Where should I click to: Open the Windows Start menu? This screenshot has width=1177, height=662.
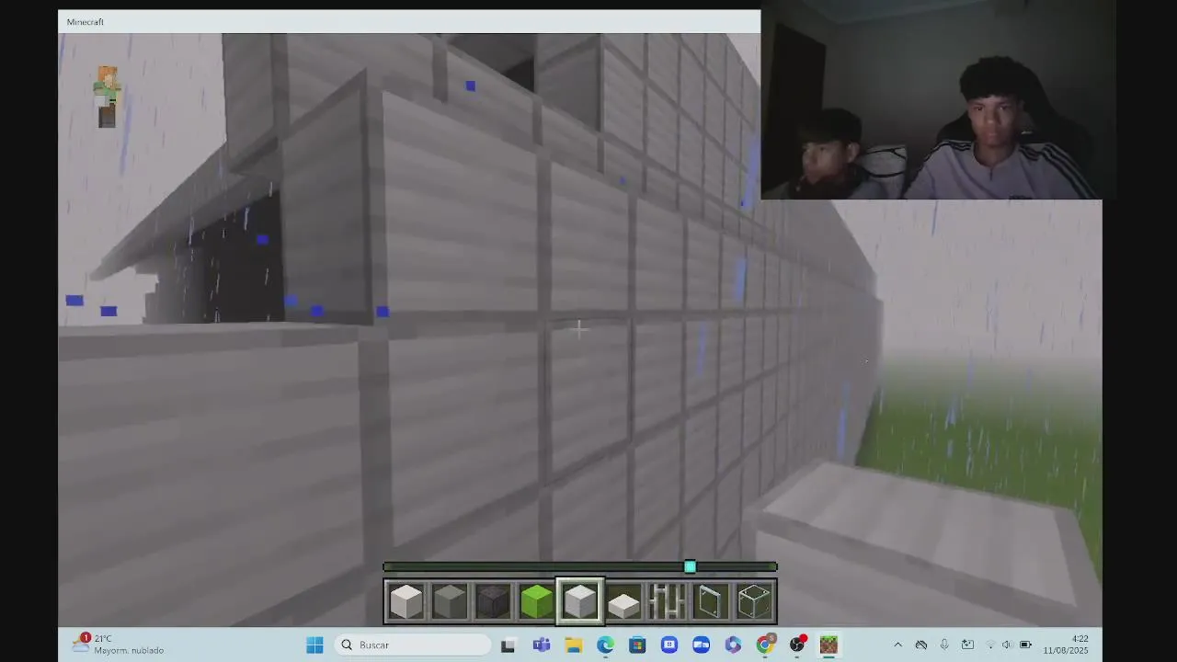(x=314, y=645)
